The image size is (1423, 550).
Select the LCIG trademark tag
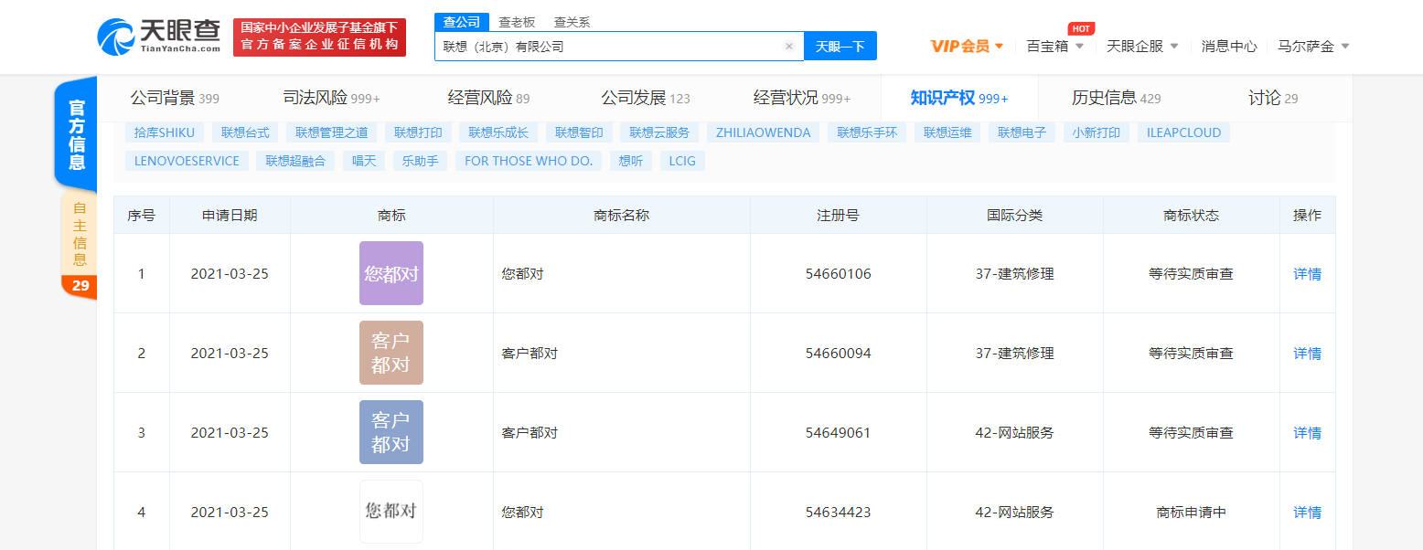point(682,161)
